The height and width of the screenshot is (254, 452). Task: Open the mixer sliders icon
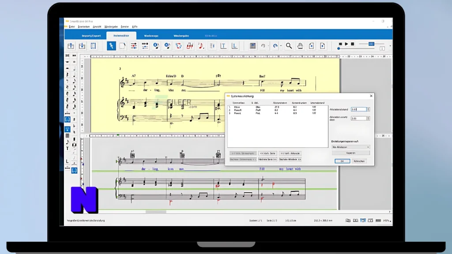[134, 46]
